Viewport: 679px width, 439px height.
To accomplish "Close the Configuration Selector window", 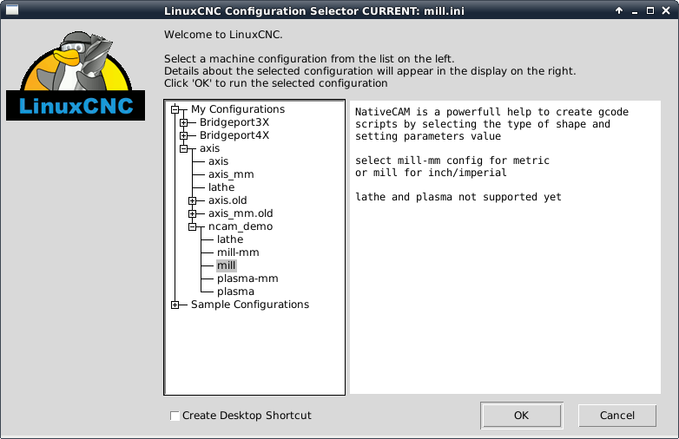I will 666,10.
